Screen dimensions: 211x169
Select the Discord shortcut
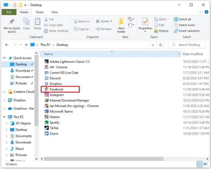click(x=52, y=78)
